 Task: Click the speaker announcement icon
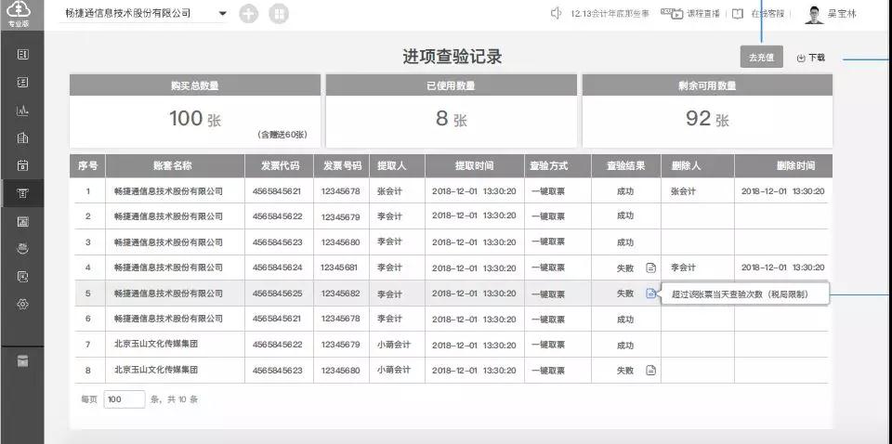(x=556, y=14)
